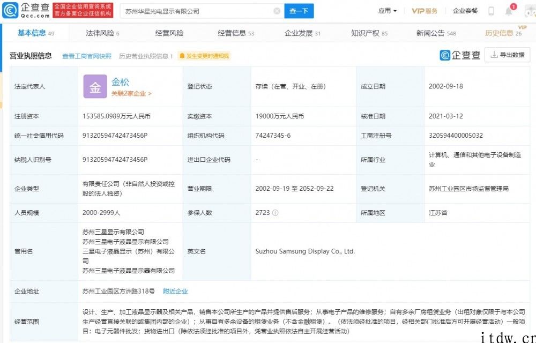The width and height of the screenshot is (536, 343).
Task: Clear the search box with the X icon
Action: click(277, 11)
